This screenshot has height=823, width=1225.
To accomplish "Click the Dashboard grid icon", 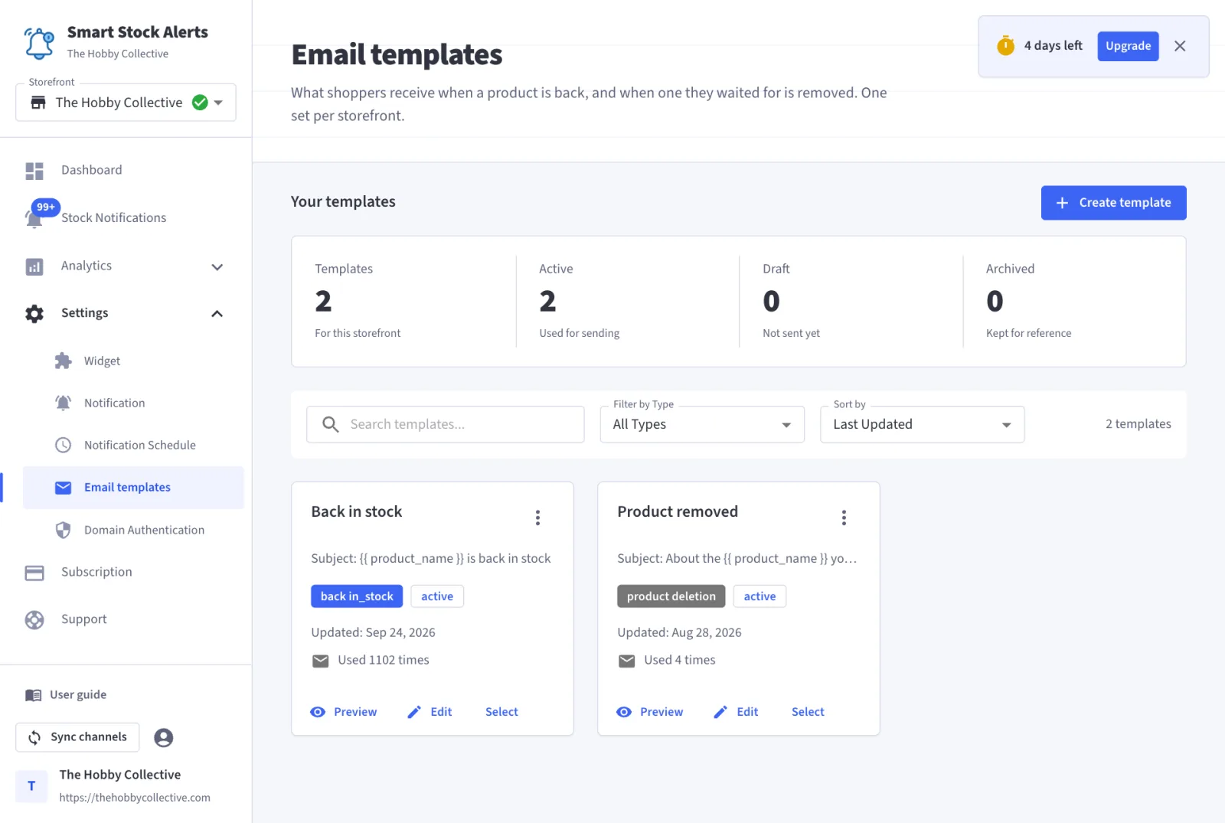I will pos(34,171).
